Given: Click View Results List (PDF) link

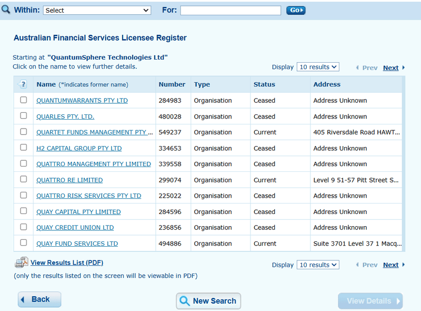Looking at the screenshot, I should pos(67,263).
